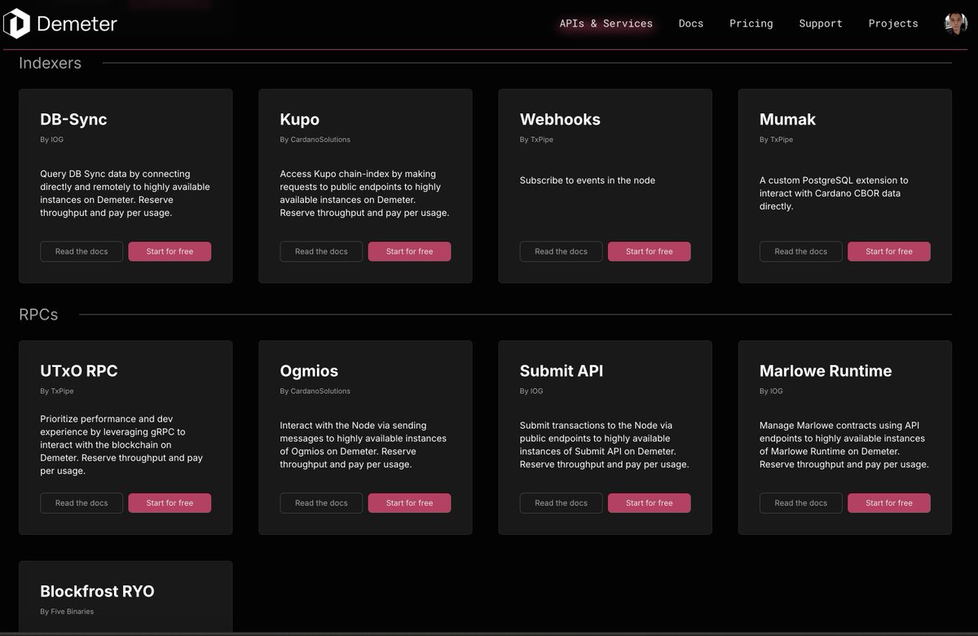978x636 pixels.
Task: Read the docs for Marlowe Runtime
Action: [800, 503]
